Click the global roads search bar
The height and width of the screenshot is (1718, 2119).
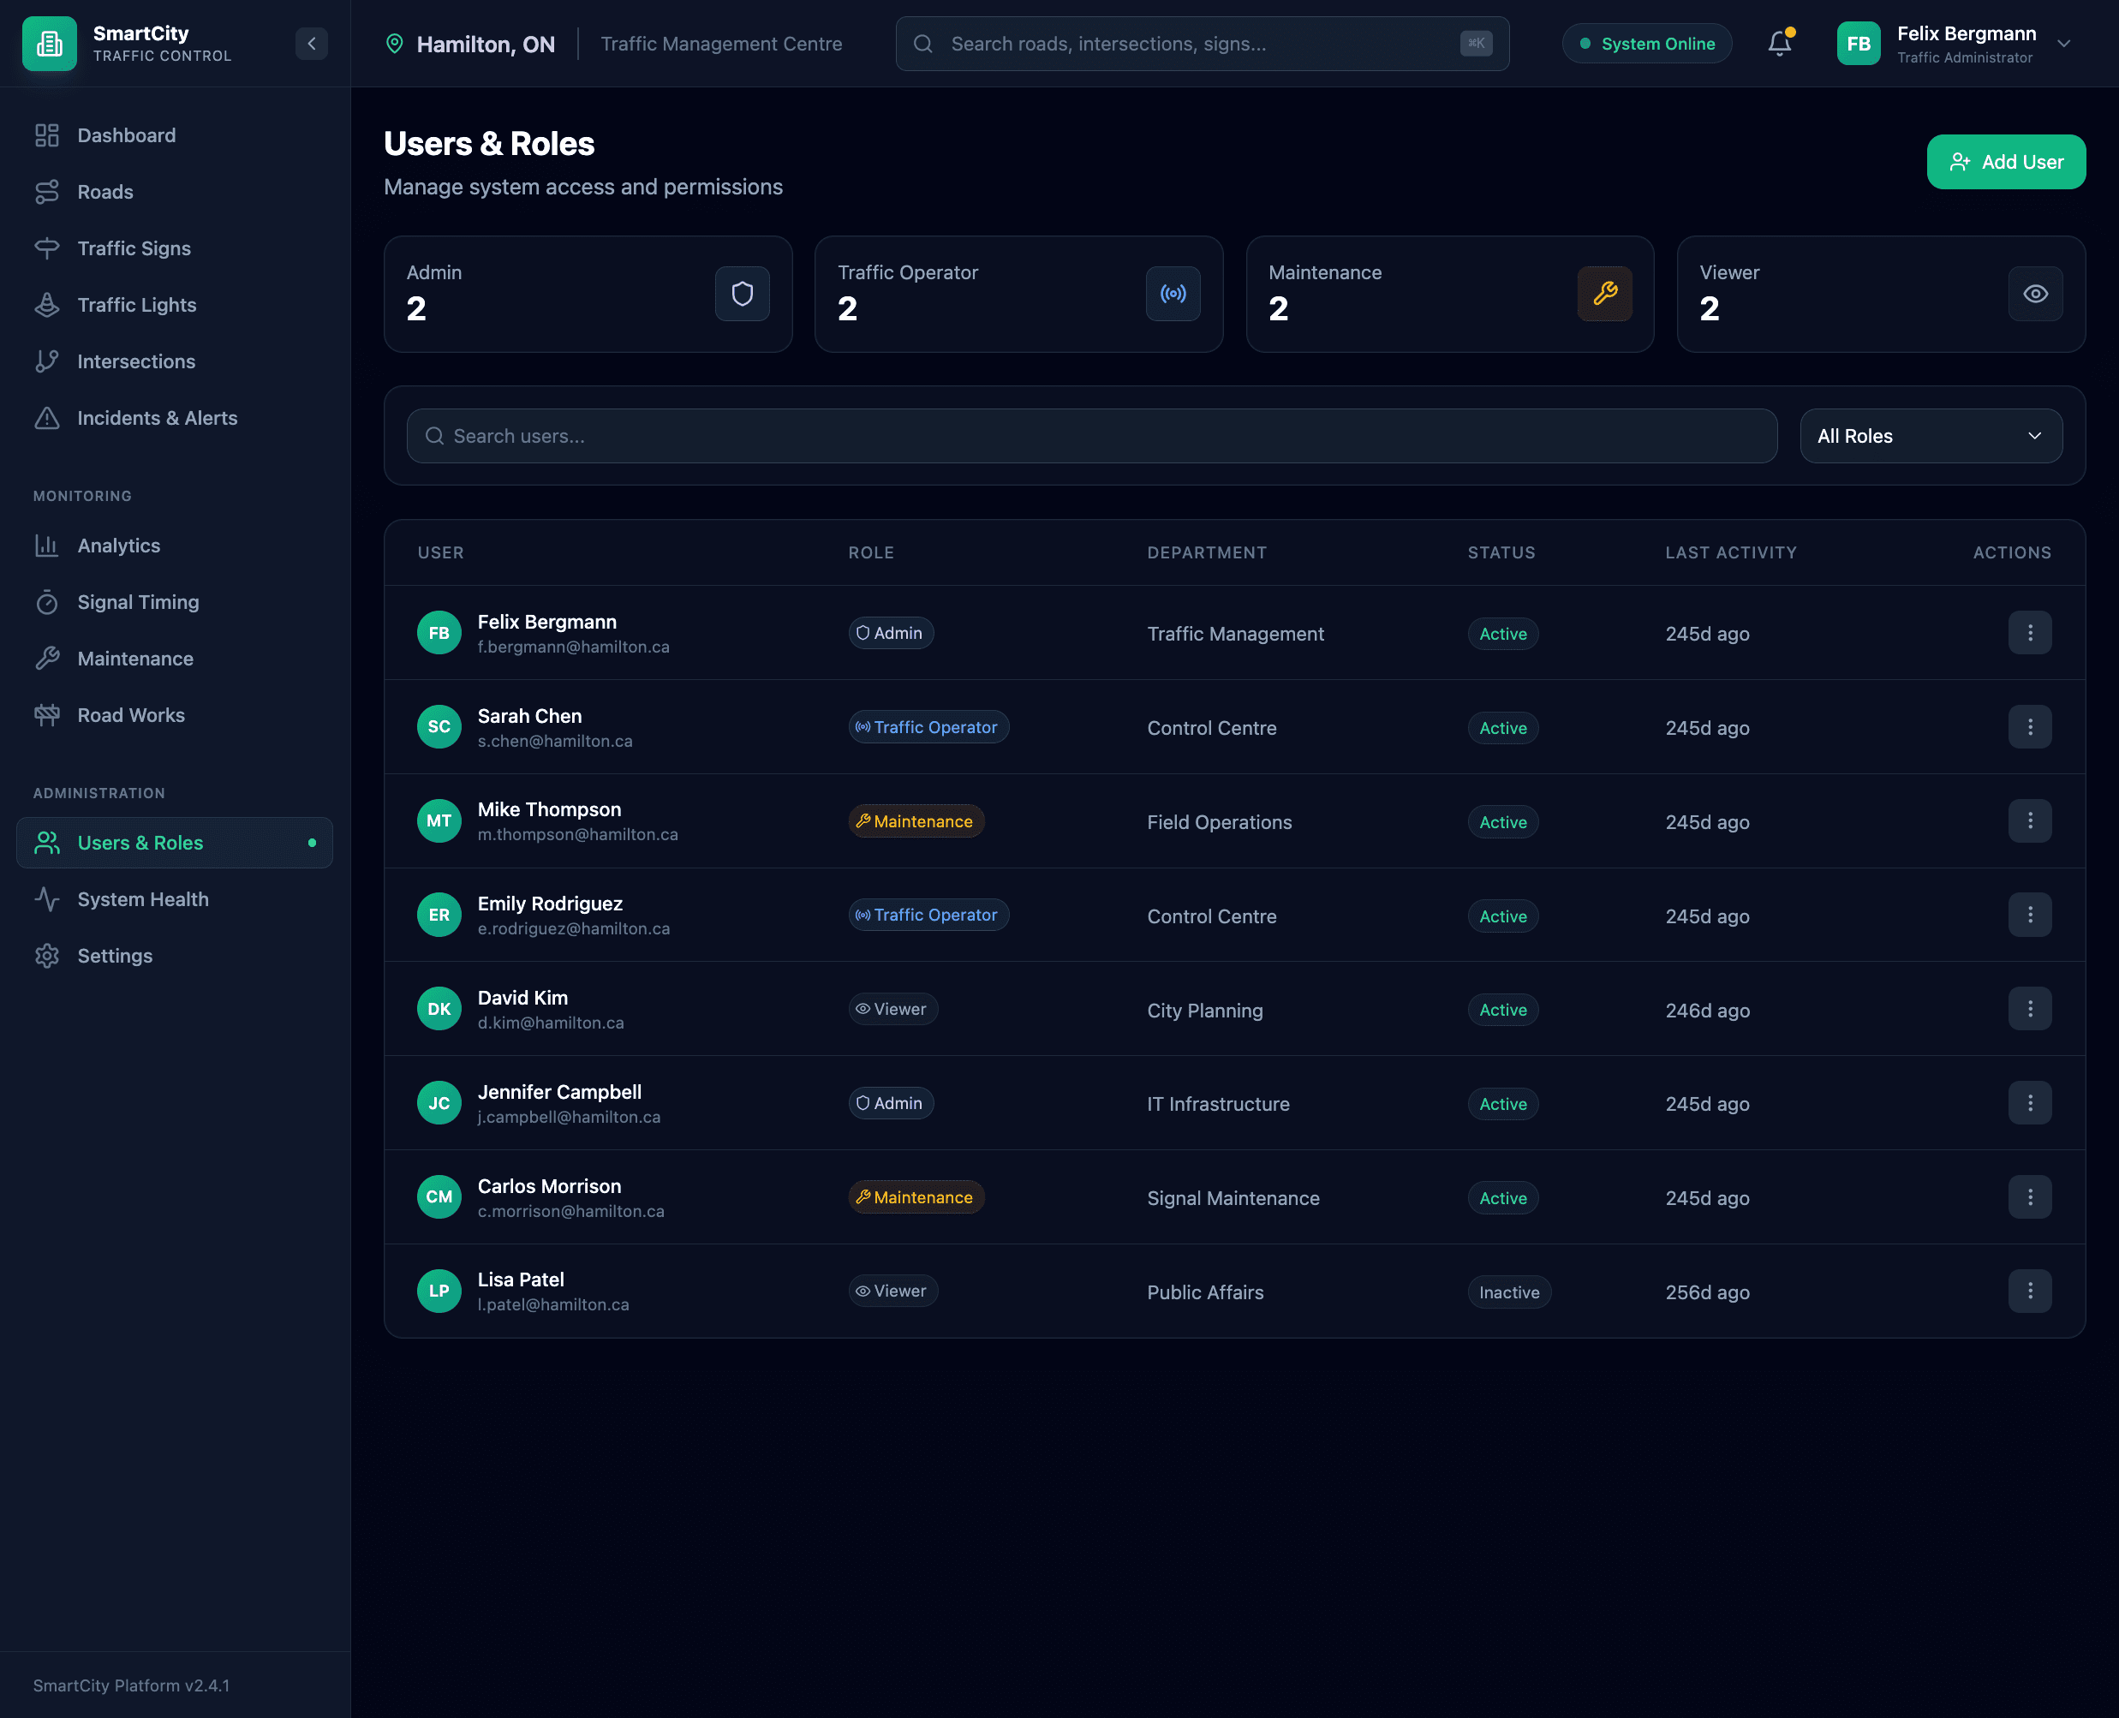(x=1202, y=44)
